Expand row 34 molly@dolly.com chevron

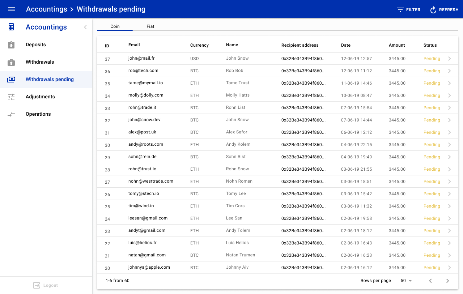[x=450, y=95]
